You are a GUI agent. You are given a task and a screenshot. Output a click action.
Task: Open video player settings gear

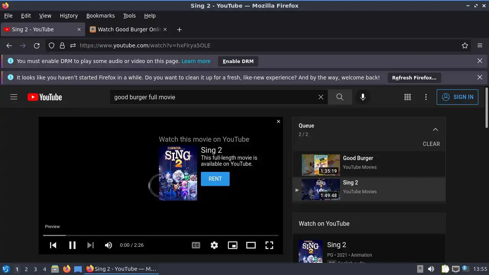pos(214,245)
